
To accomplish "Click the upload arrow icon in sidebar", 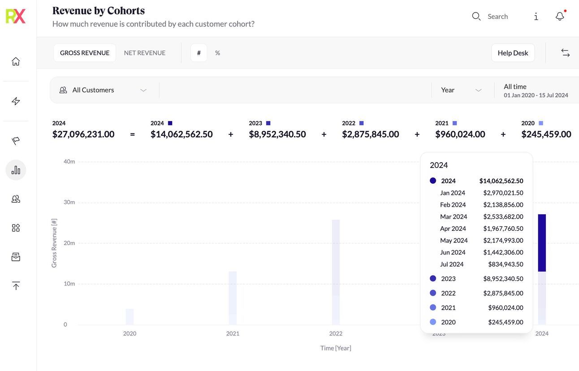I will [16, 286].
